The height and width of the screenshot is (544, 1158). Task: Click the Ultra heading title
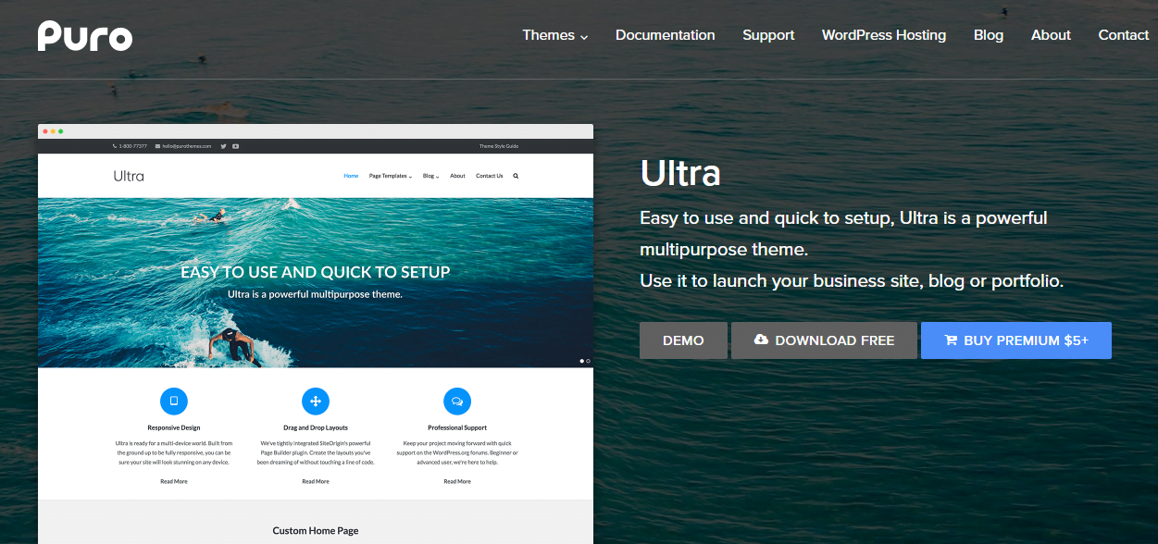(x=680, y=174)
